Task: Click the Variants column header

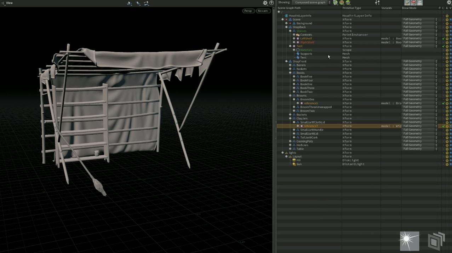Action: coord(391,8)
